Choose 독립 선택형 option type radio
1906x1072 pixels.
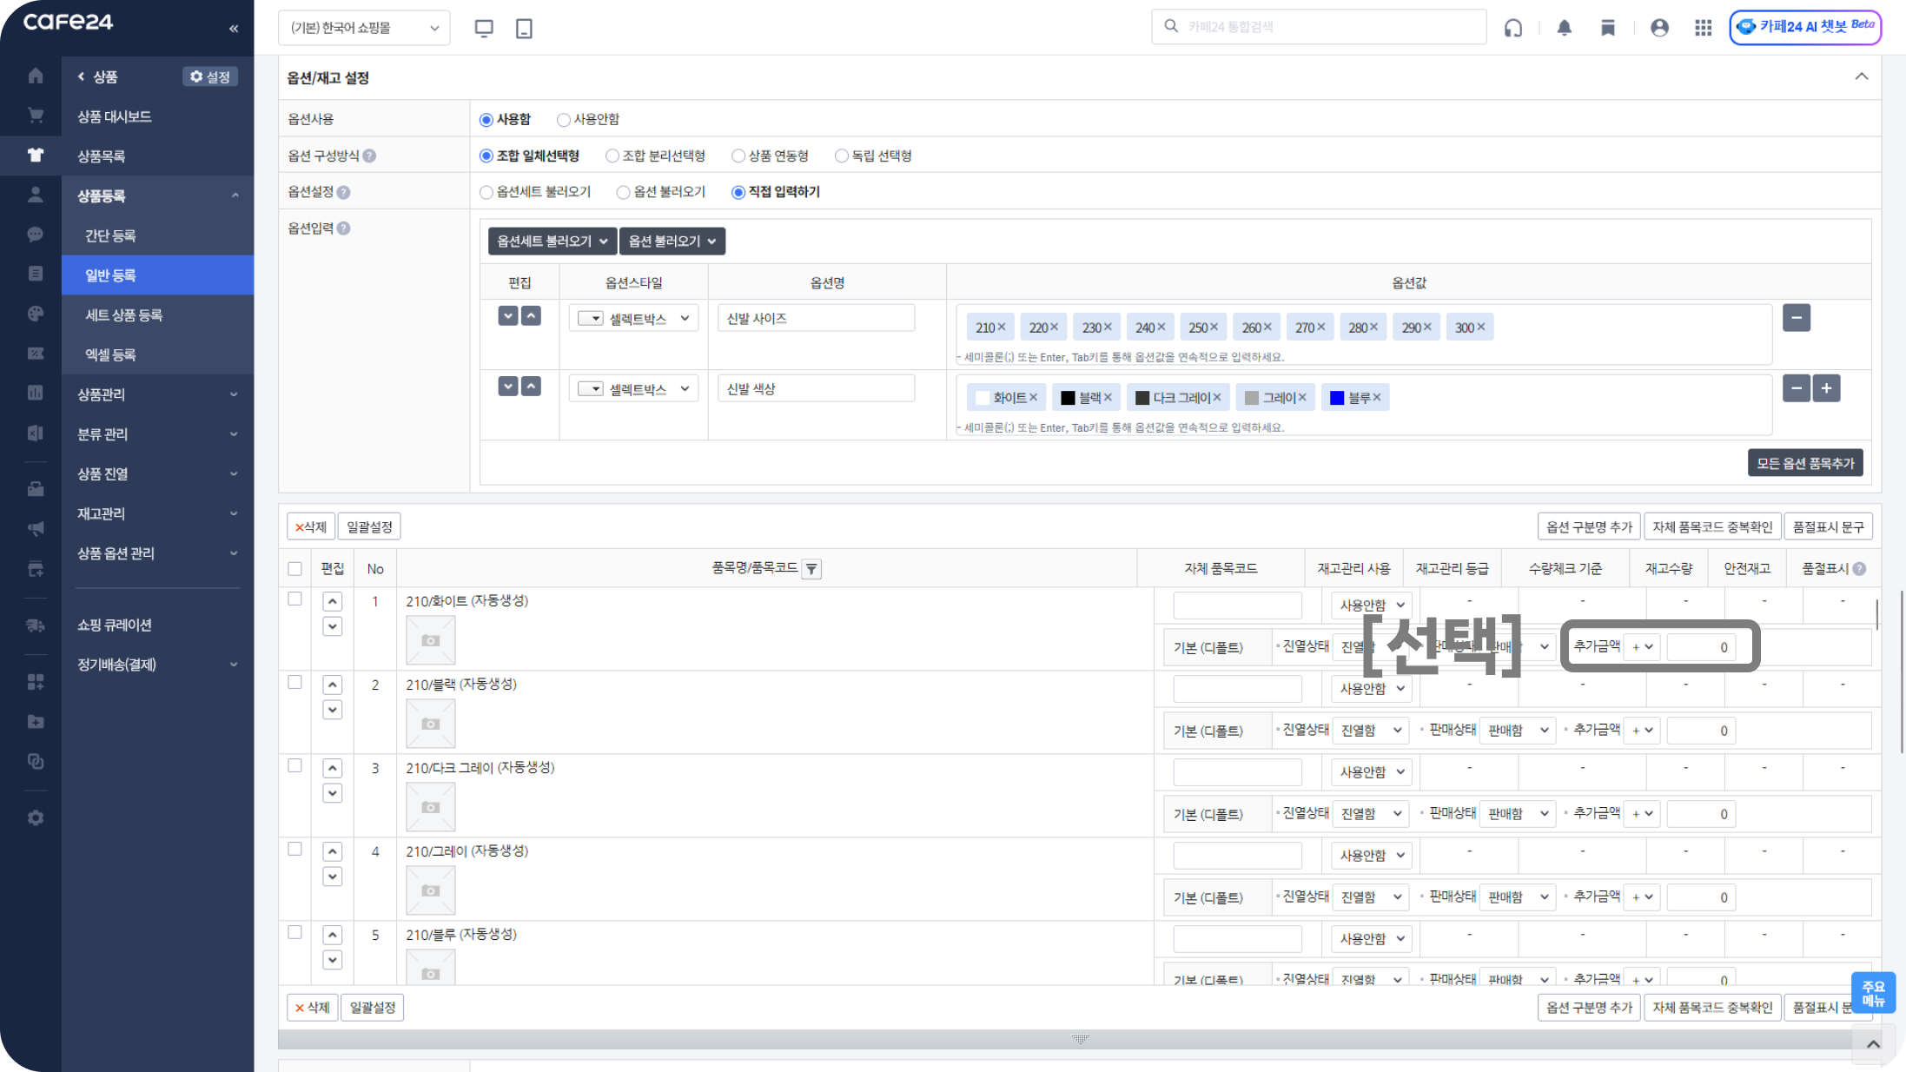(x=841, y=156)
